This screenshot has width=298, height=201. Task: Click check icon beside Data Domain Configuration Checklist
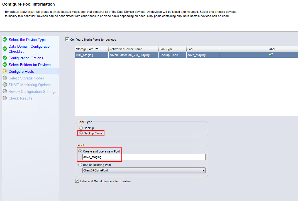coord(5,48)
